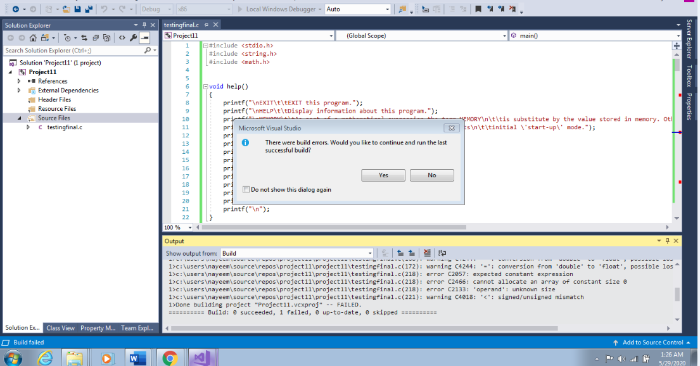Toggle word wrap in Output window
Screen dimensions: 700x366
[x=442, y=253]
